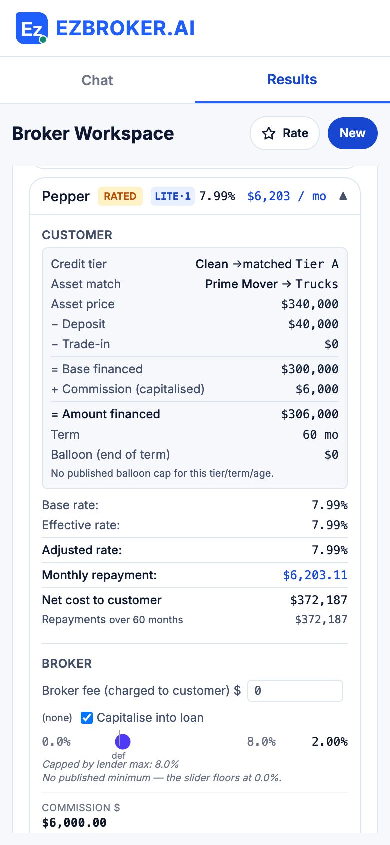Viewport: 390px width, 845px height.
Task: Click the Deposit $40,000 value
Action: pos(313,324)
